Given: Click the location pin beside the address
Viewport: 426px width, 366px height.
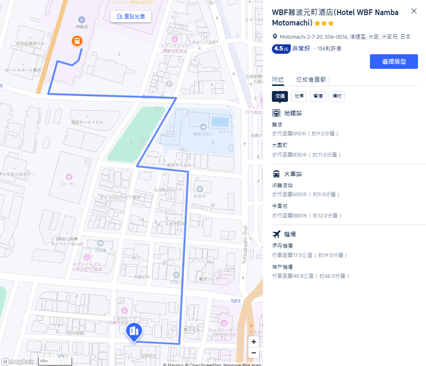Looking at the screenshot, I should pos(275,36).
